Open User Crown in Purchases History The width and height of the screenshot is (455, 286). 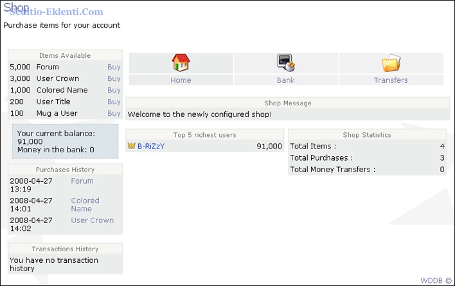[92, 220]
